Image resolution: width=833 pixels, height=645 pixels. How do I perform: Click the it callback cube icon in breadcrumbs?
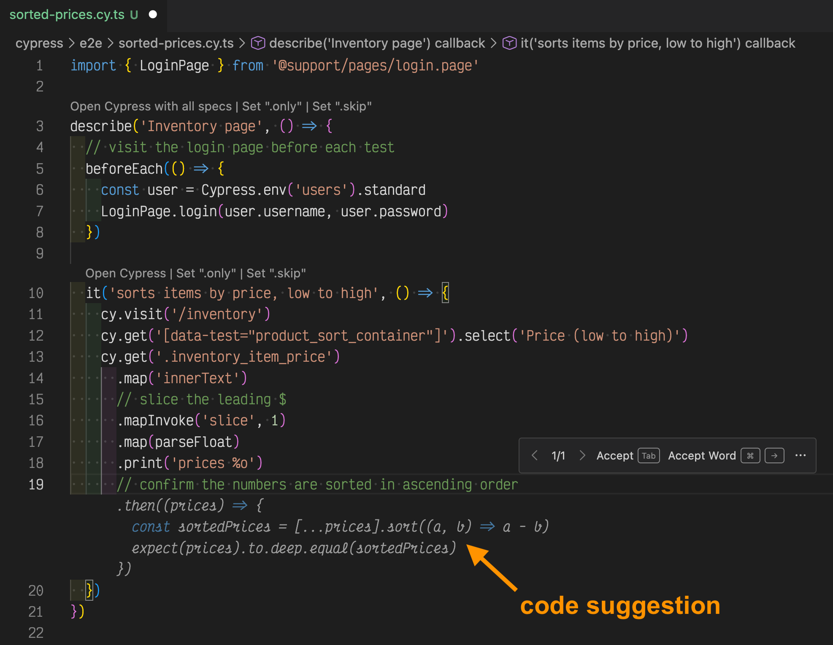pos(509,43)
